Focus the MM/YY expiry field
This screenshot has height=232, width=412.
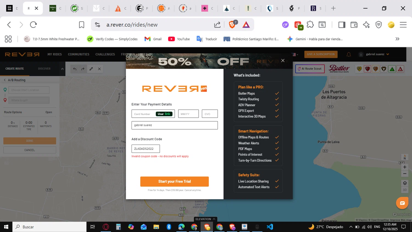[188, 114]
